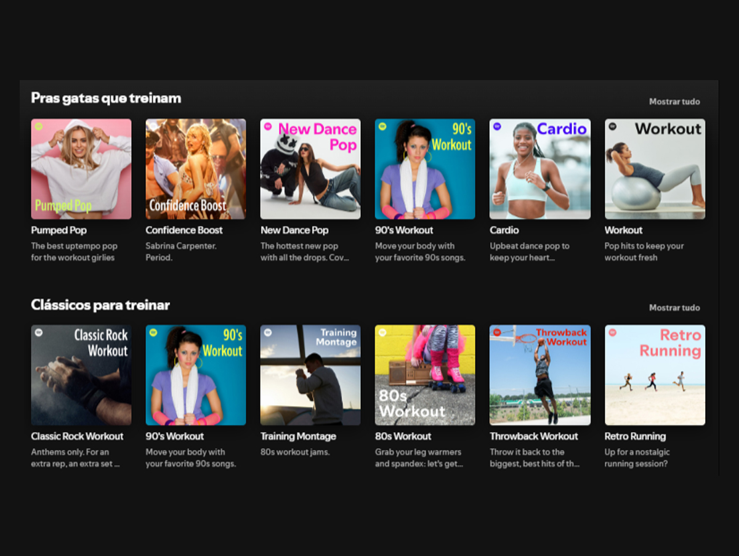Select the 80s Workout cover image
This screenshot has width=739, height=556.
424,375
